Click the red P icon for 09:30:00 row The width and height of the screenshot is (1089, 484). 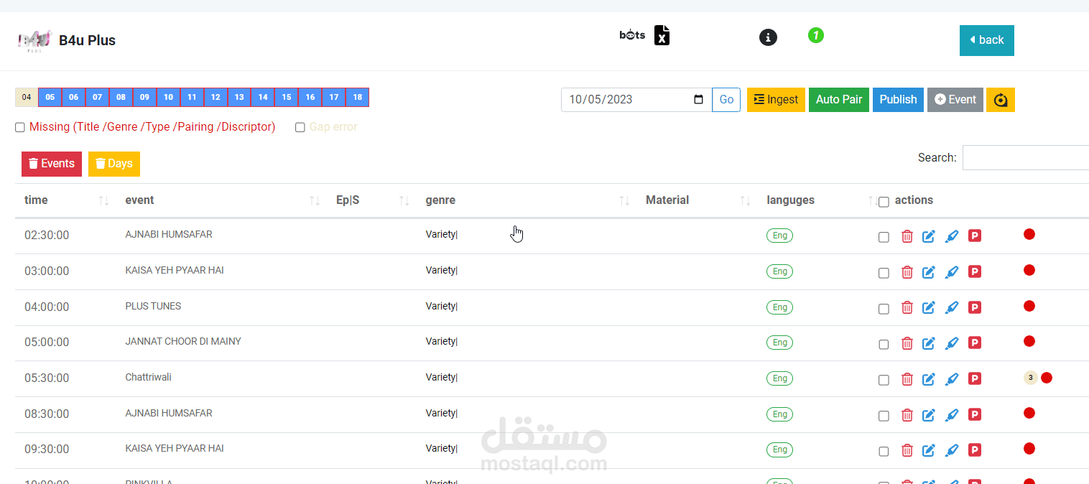pyautogui.click(x=975, y=450)
